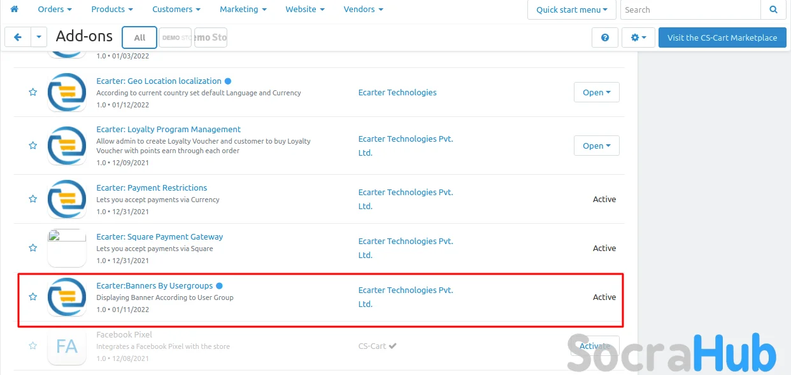The image size is (791, 375).
Task: Click the search magnifier button
Action: 773,10
